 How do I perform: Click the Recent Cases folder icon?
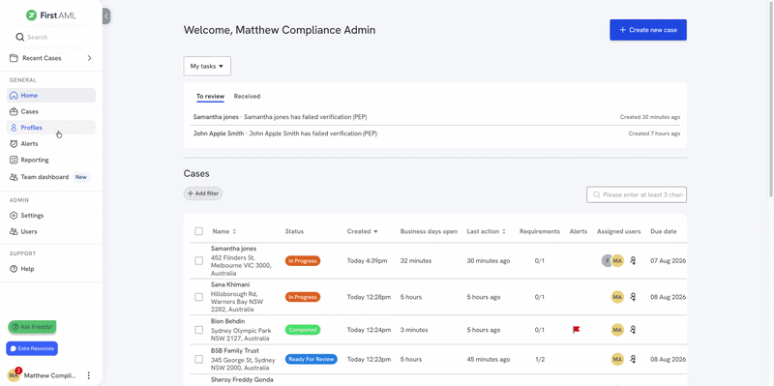pos(14,58)
